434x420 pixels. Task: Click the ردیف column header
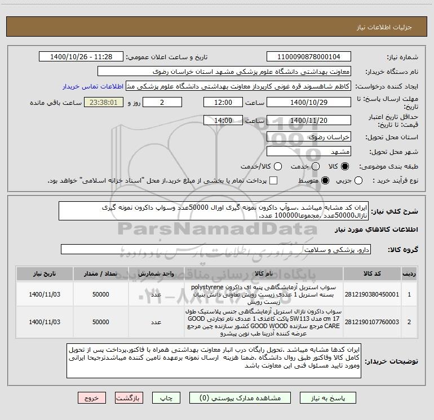coord(409,273)
